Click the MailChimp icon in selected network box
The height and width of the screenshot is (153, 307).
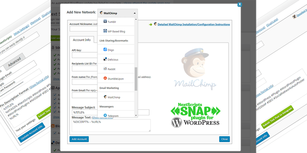101,13
